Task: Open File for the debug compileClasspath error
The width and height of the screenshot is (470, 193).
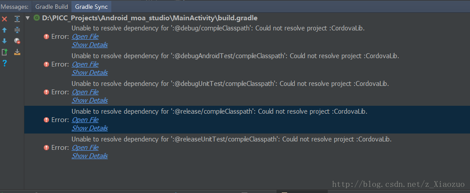Action: pos(85,37)
